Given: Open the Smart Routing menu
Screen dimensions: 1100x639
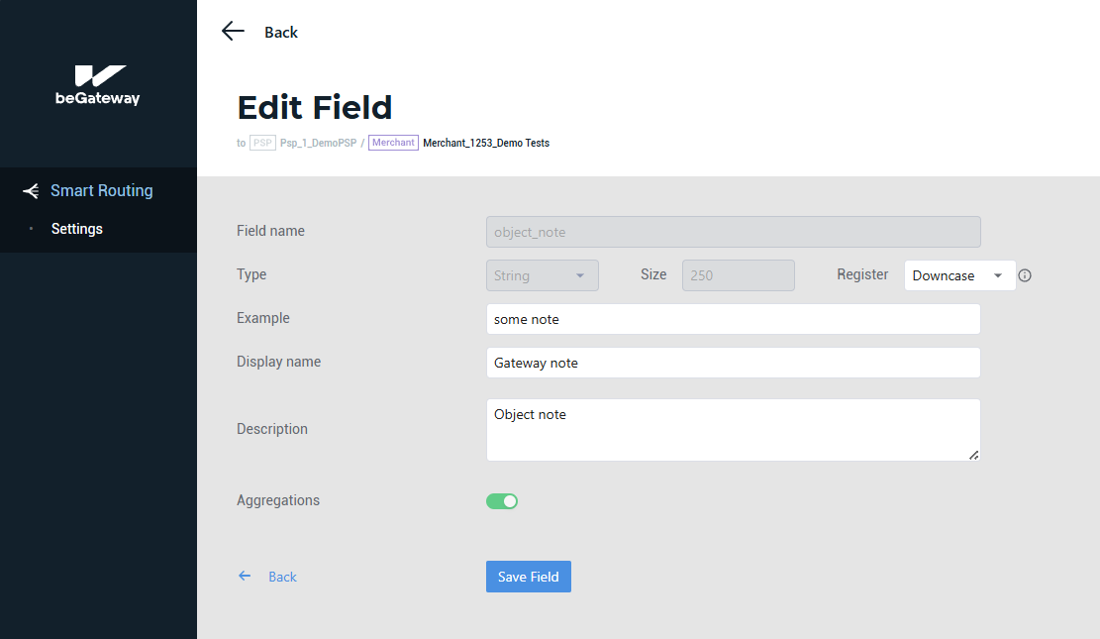Looking at the screenshot, I should [x=101, y=191].
